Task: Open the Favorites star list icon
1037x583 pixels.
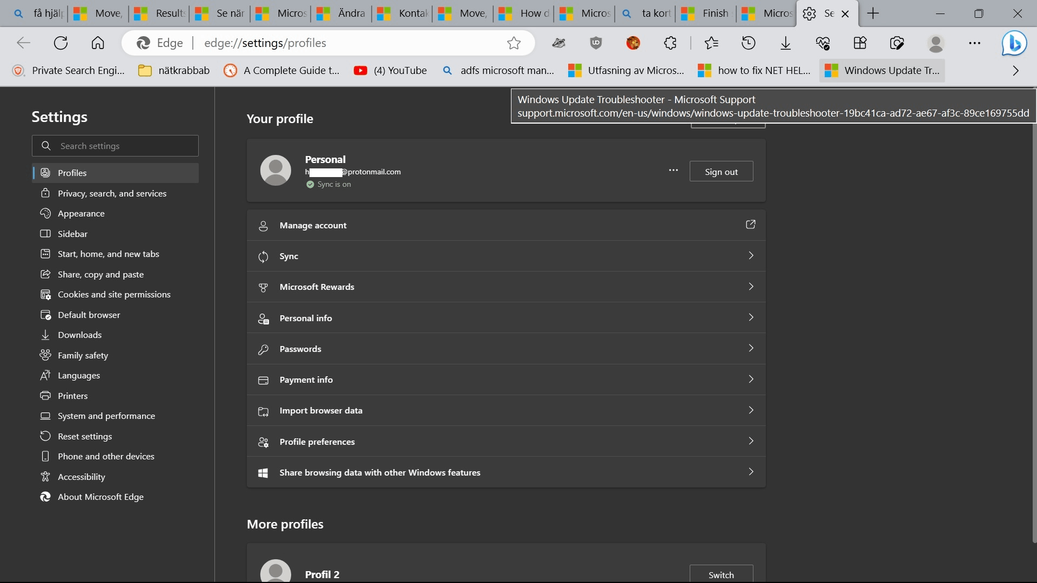Action: pos(711,43)
